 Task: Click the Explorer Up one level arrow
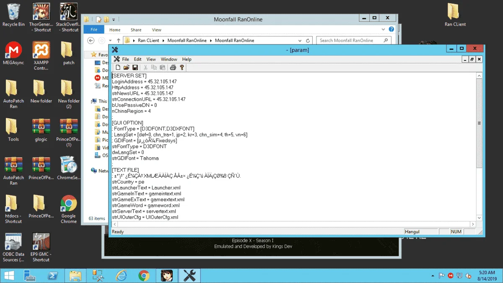119,41
